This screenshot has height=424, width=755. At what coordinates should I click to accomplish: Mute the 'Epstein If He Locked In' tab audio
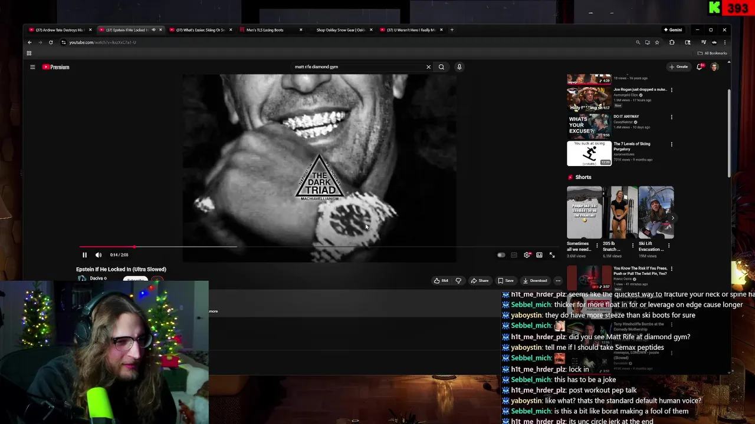pyautogui.click(x=153, y=30)
